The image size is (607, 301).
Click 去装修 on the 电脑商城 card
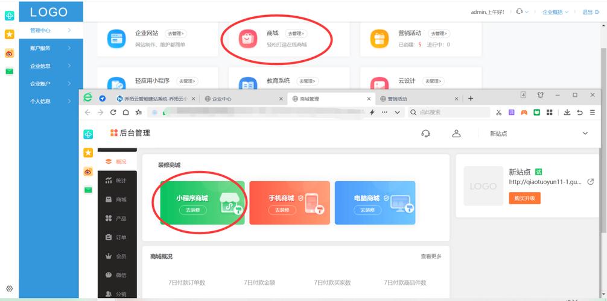[367, 210]
